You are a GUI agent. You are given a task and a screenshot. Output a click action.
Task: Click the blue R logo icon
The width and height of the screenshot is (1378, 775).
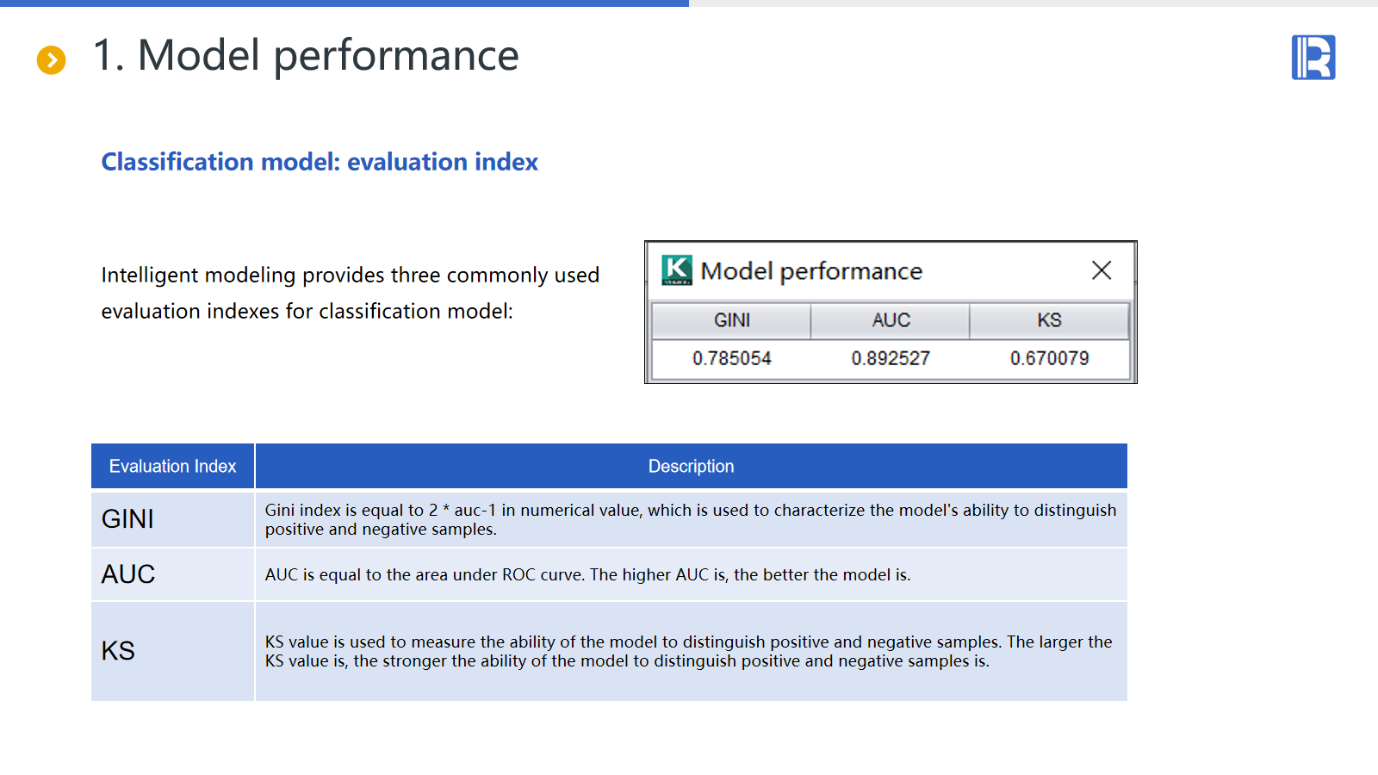tap(1313, 58)
